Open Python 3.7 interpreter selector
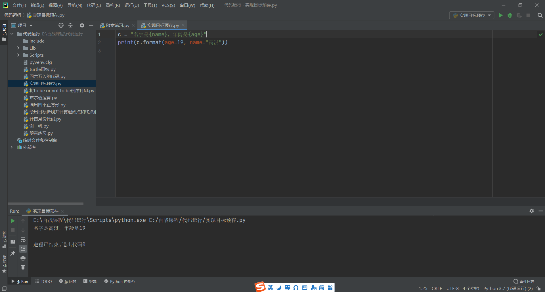This screenshot has width=545, height=292. click(x=508, y=288)
